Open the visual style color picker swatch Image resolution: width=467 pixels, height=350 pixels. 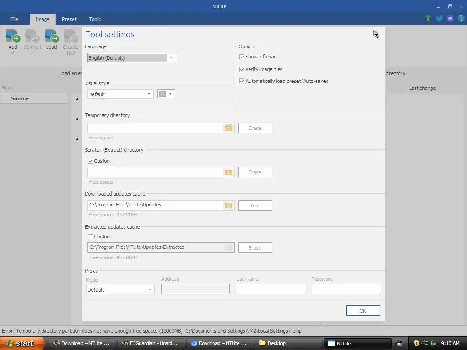point(166,94)
